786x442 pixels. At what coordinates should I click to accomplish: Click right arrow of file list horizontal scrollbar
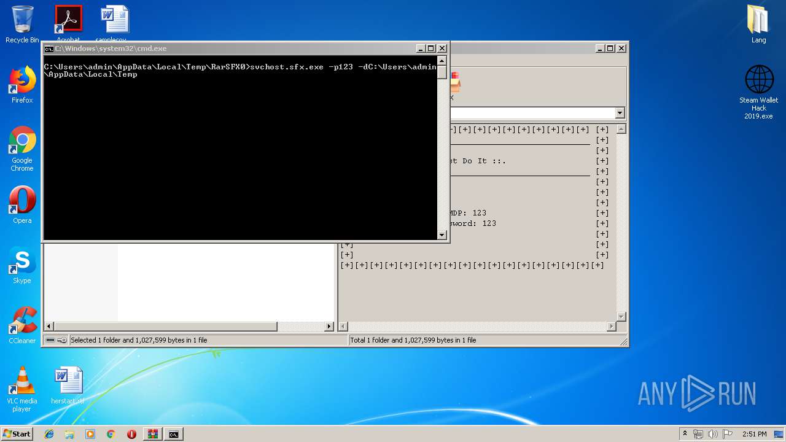coord(329,327)
